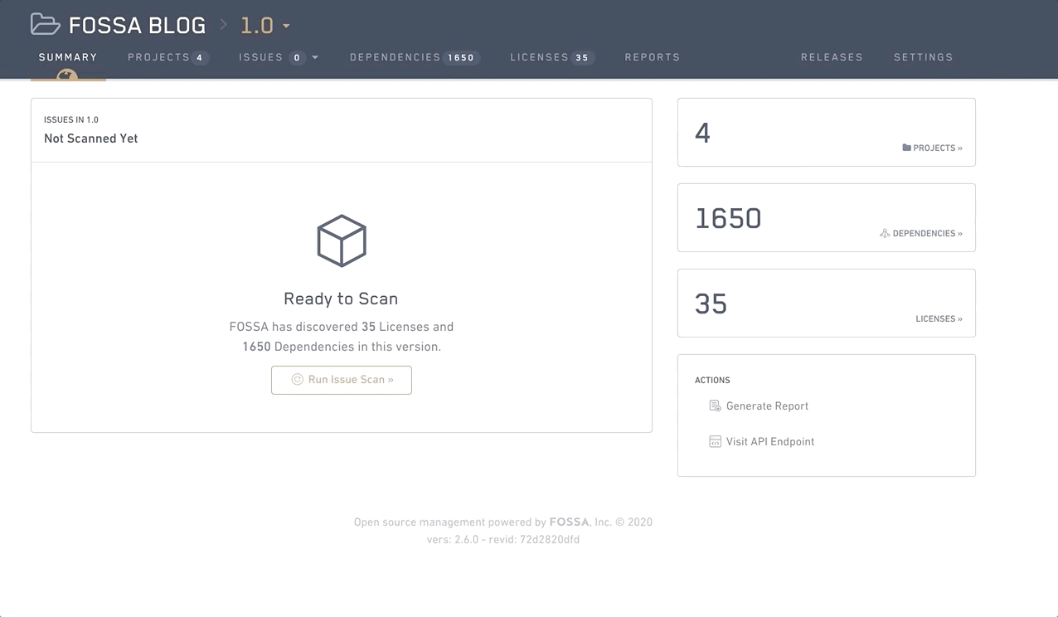This screenshot has height=617, width=1058.
Task: Open the Visit API Endpoint link
Action: pyautogui.click(x=770, y=442)
